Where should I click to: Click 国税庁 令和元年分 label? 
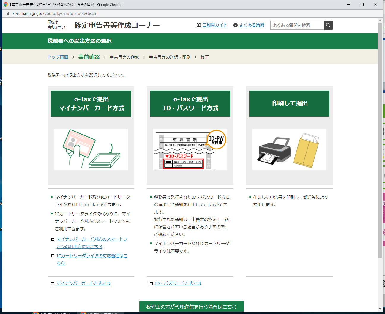pos(56,25)
